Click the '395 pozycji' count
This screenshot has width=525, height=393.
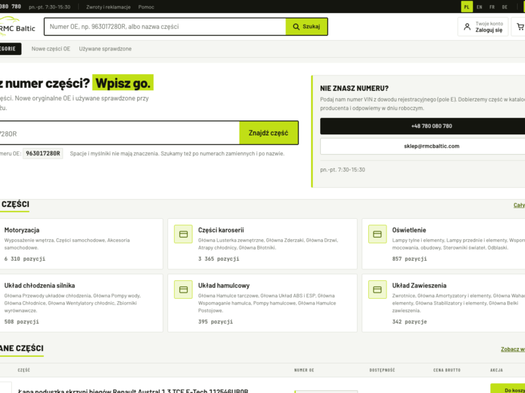pyautogui.click(x=215, y=322)
